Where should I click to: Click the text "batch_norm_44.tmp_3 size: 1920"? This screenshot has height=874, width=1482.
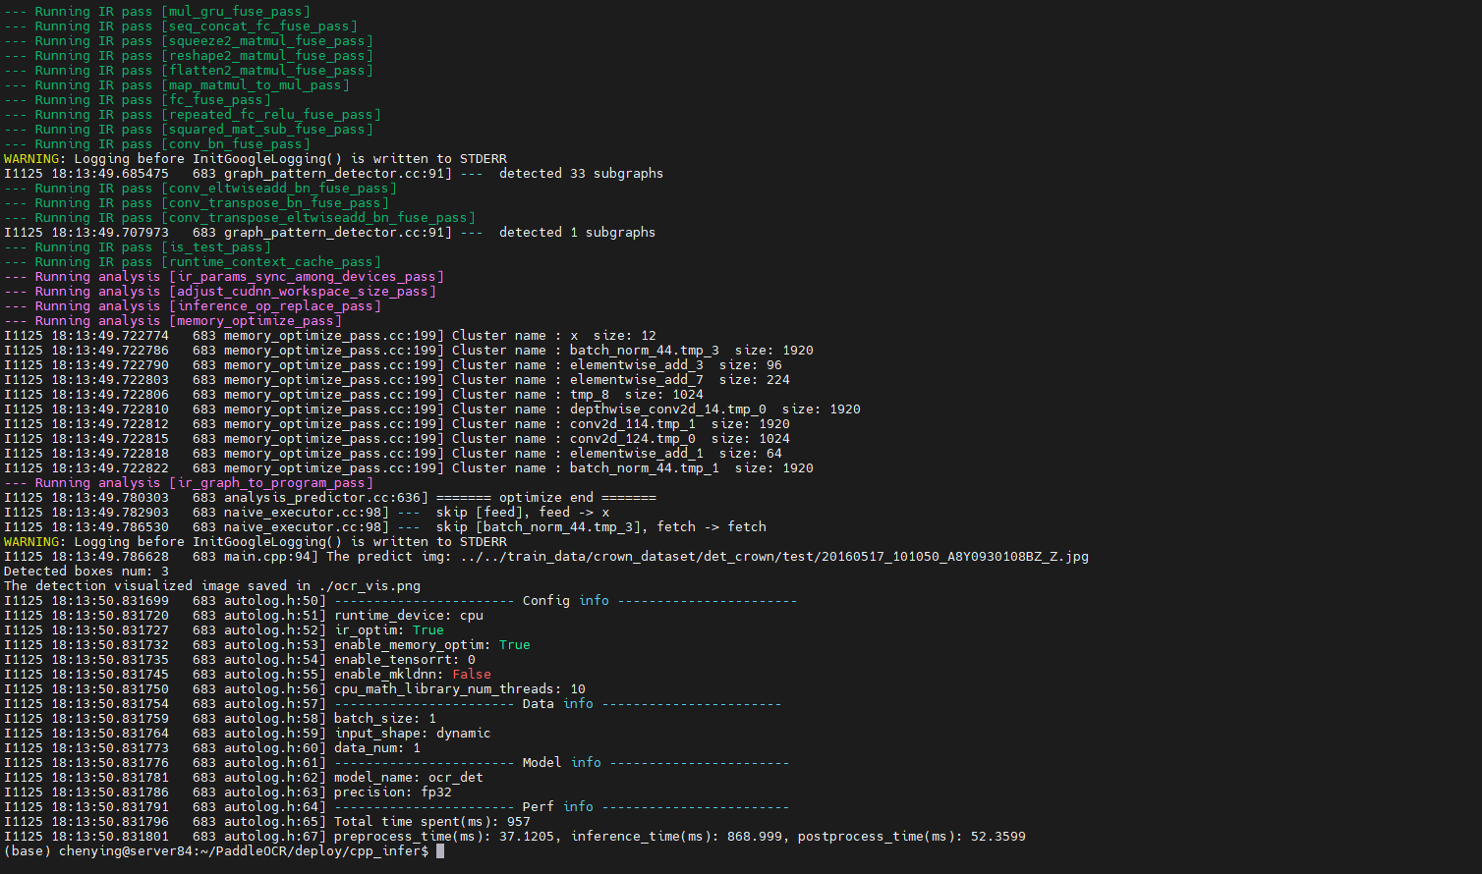coord(692,351)
